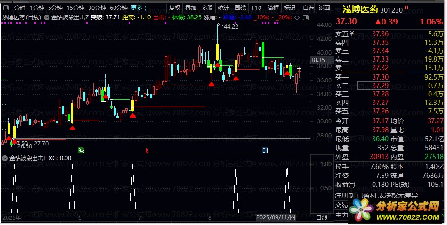The height and width of the screenshot is (225, 447).
Task: Click stock code 301230
Action: click(x=391, y=10)
